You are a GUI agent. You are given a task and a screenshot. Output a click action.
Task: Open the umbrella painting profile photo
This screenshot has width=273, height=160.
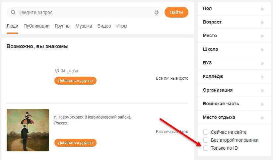[x=28, y=130]
